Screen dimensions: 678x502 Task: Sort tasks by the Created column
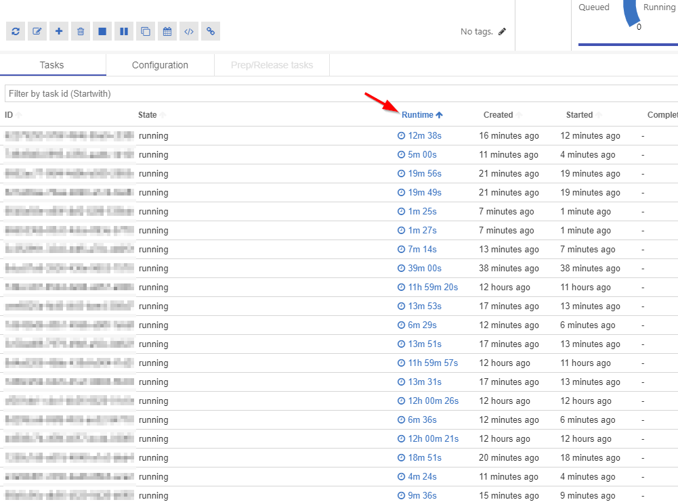pyautogui.click(x=497, y=114)
